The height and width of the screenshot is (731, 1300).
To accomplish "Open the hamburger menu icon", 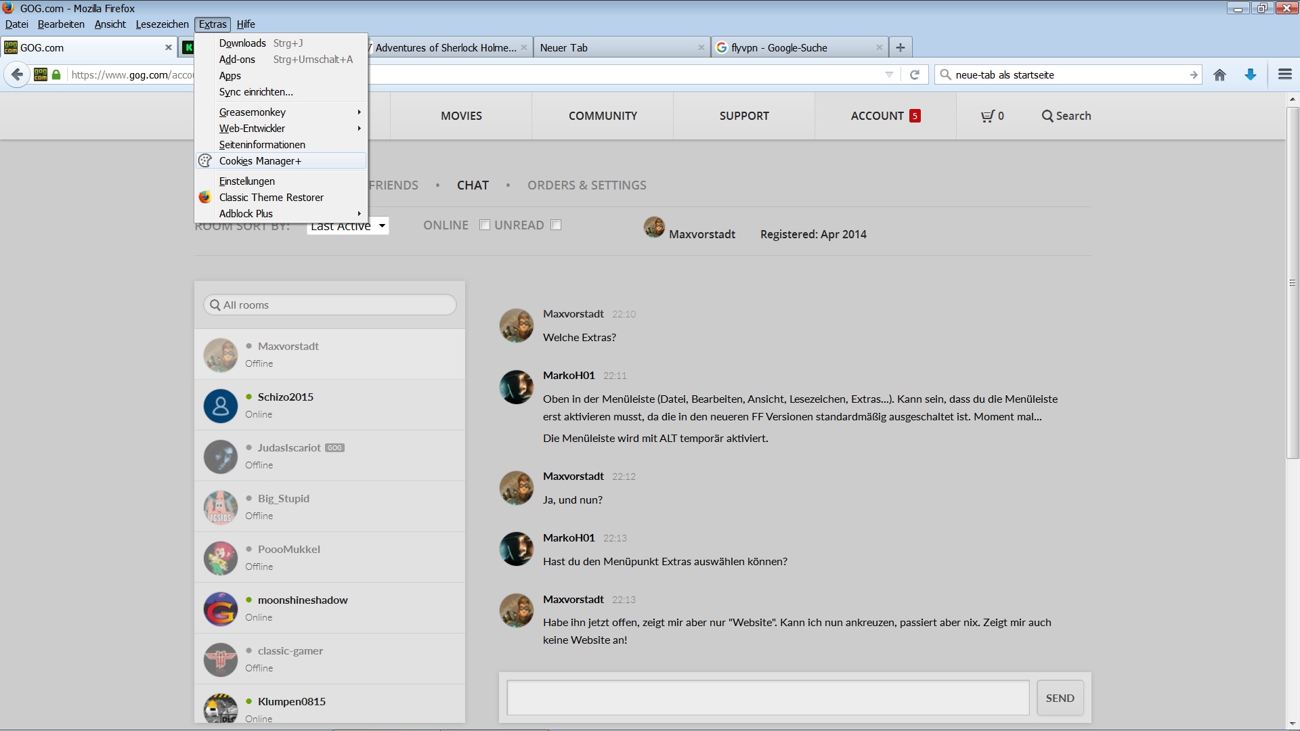I will 1284,75.
